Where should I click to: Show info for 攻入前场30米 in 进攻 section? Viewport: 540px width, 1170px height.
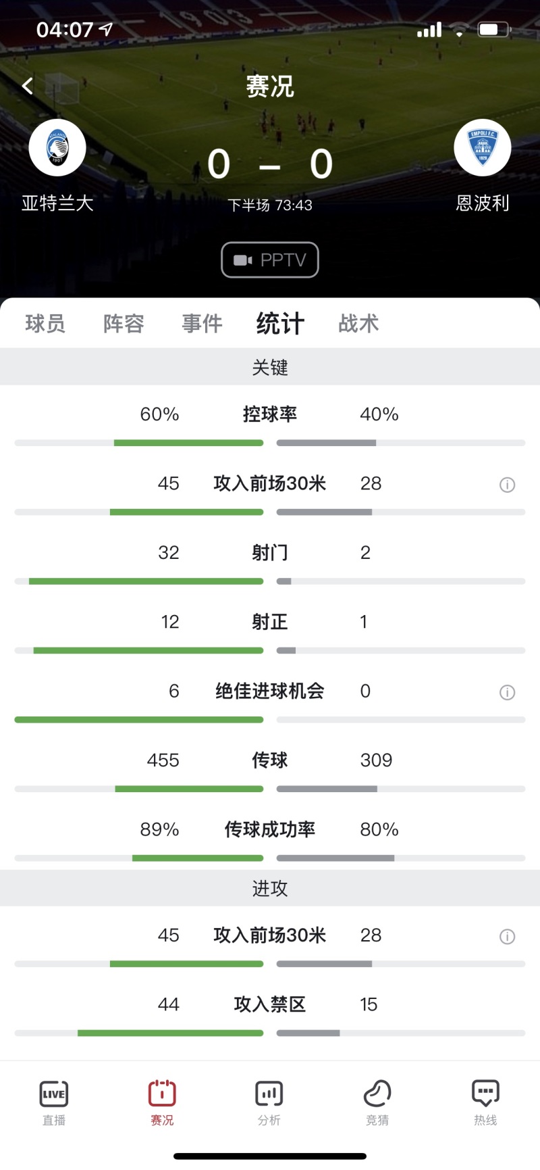507,936
